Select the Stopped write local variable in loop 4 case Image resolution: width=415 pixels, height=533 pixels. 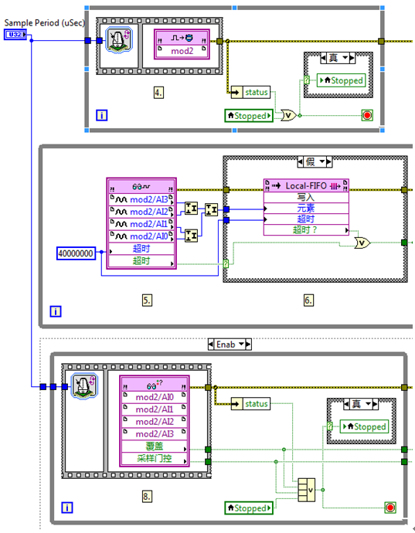(341, 80)
